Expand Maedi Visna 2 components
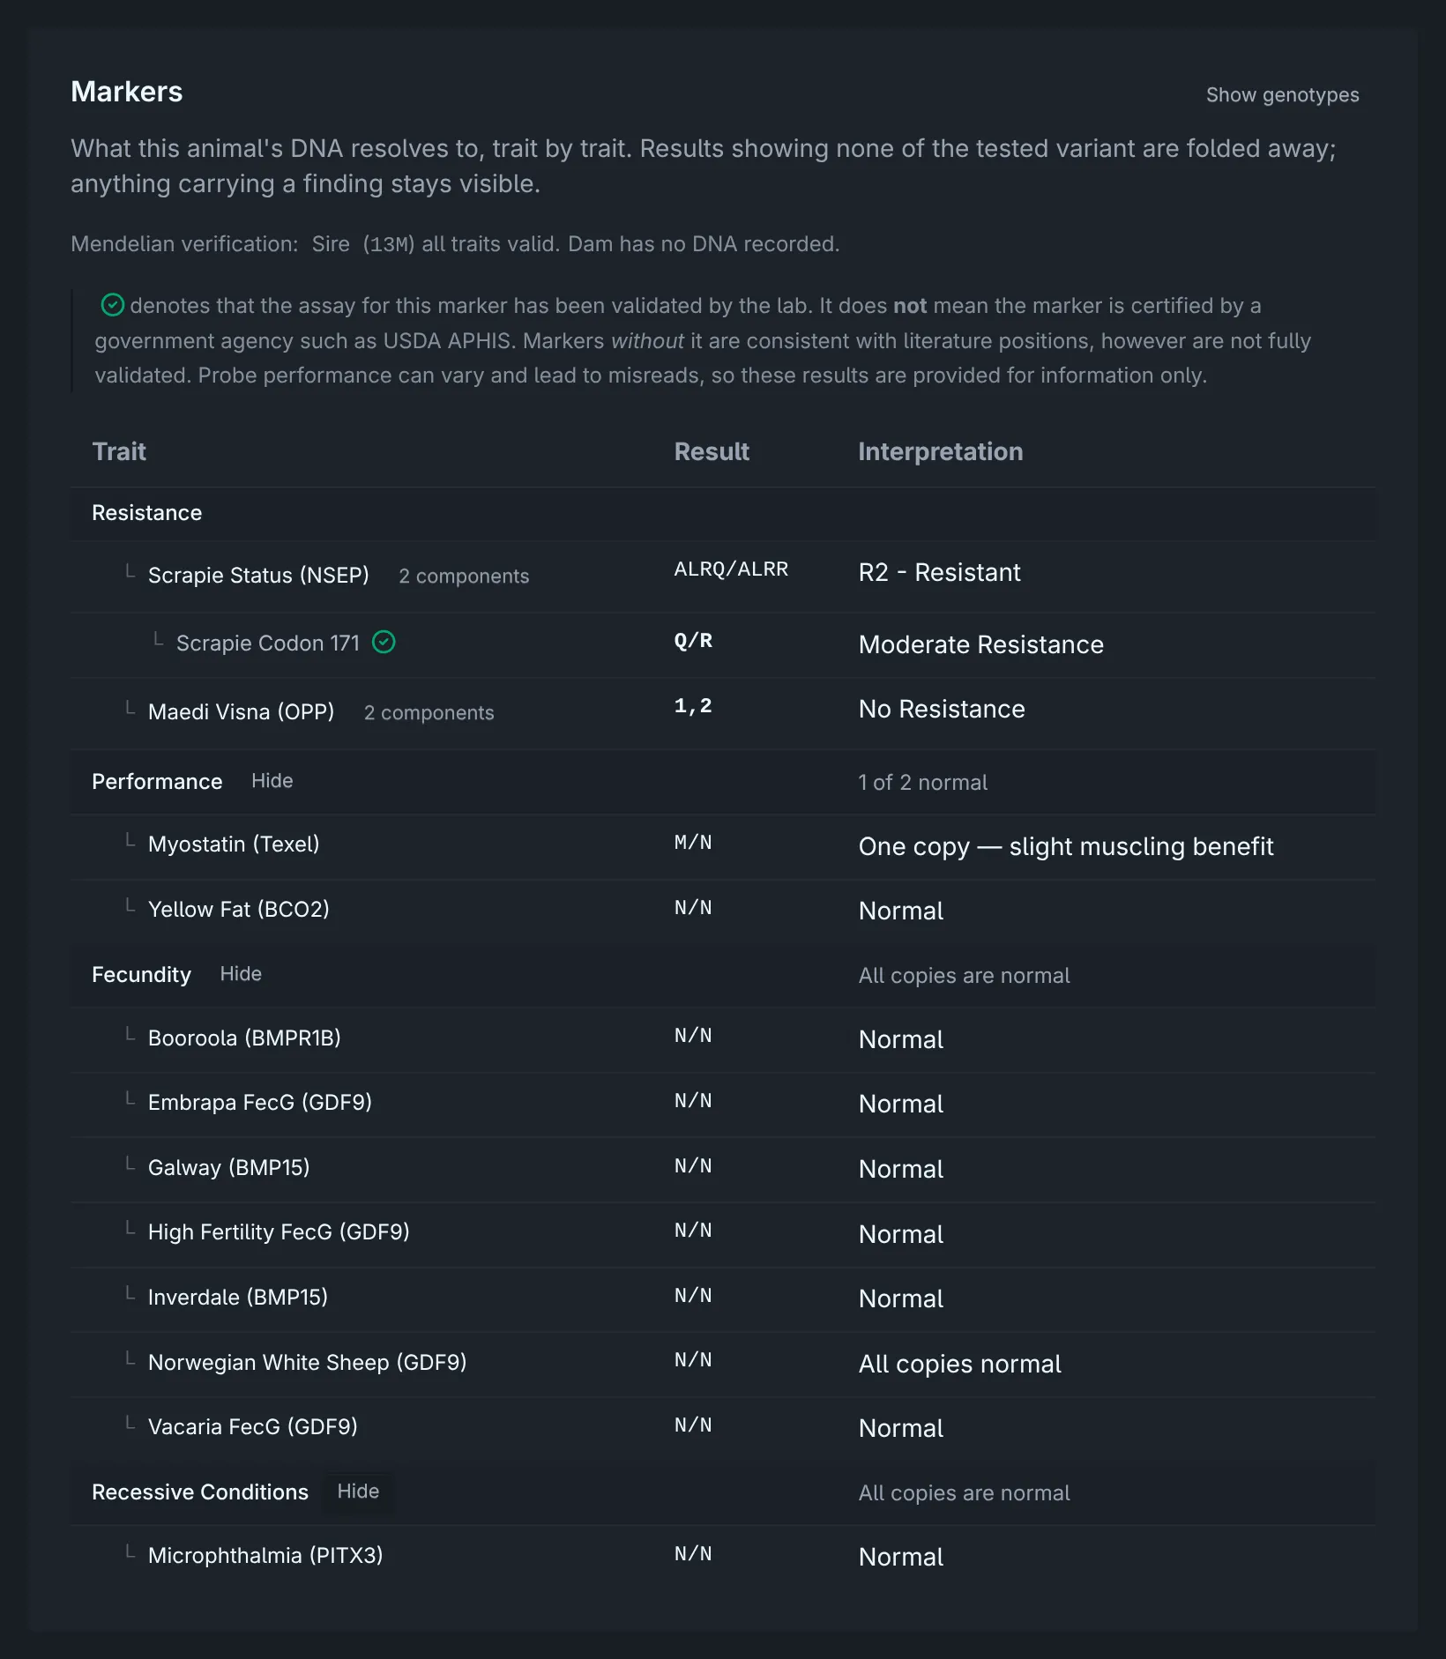Screen dimensions: 1446x1659 tap(429, 713)
